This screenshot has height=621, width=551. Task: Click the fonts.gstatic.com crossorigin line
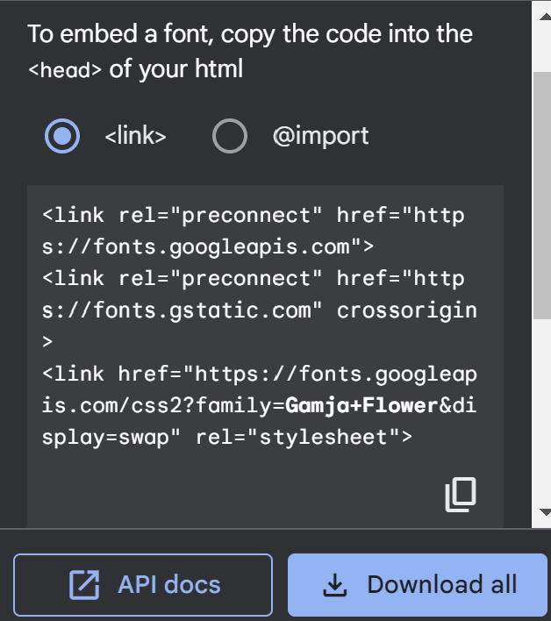click(x=259, y=310)
